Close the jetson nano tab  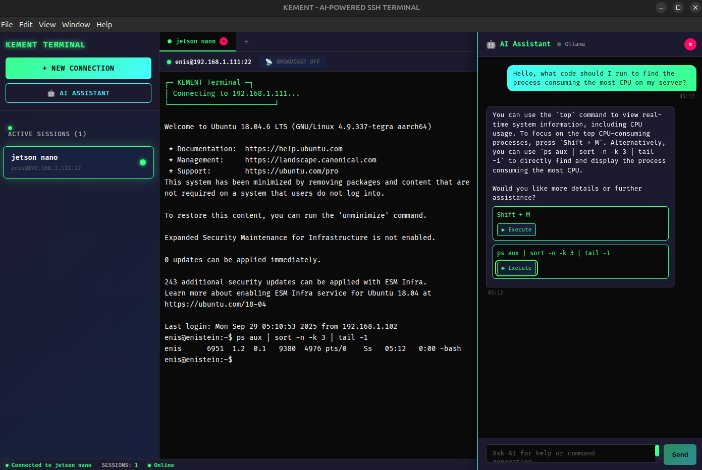pyautogui.click(x=224, y=41)
